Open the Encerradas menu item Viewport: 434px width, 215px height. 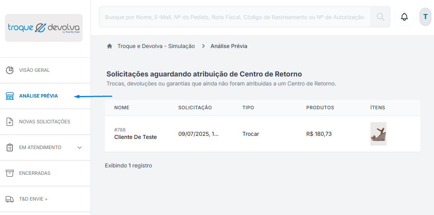click(45, 173)
